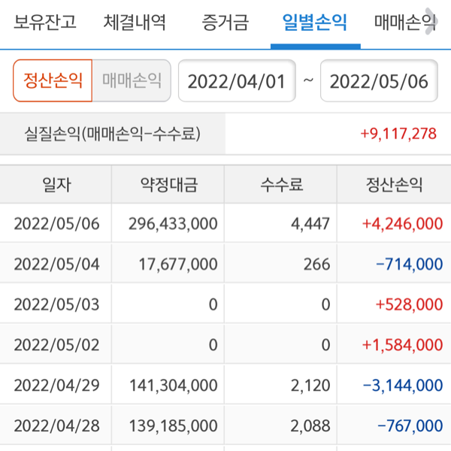
Task: Open the 매매손익 tab in top bar
Action: pyautogui.click(x=404, y=23)
